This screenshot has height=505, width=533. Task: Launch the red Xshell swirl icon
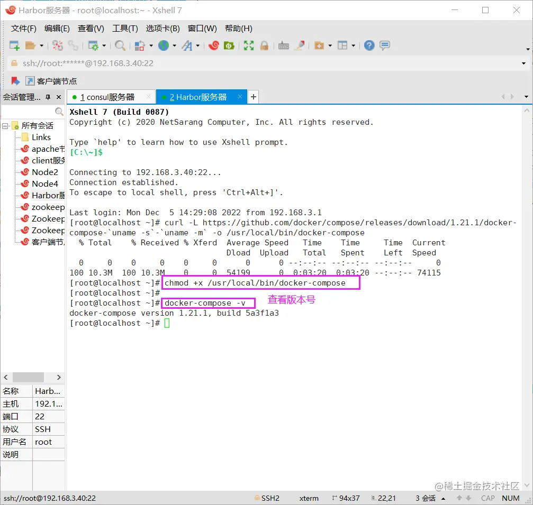[x=213, y=45]
